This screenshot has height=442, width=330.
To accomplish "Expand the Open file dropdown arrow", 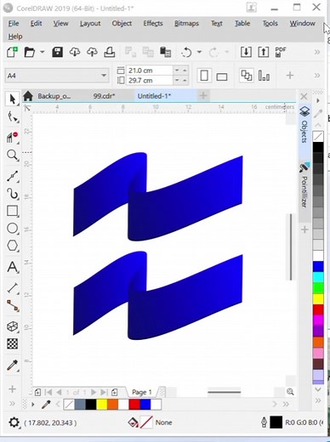I will pyautogui.click(x=42, y=52).
